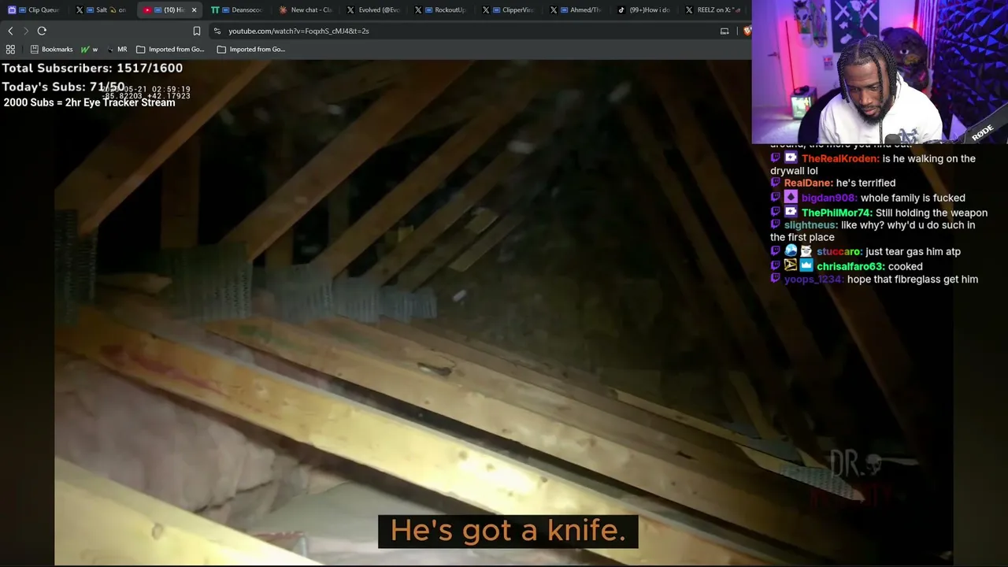The image size is (1008, 567).
Task: Switch to the ClipperVira X tab
Action: (509, 10)
